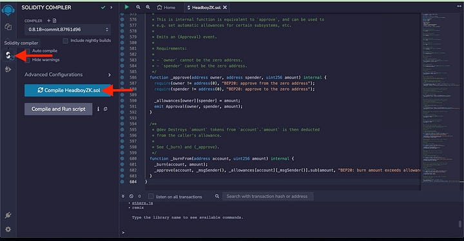464x241 pixels.
Task: Zoom in the editor with the plus magnifier
Action: (x=148, y=7)
